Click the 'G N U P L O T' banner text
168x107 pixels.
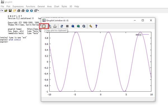point(15,16)
